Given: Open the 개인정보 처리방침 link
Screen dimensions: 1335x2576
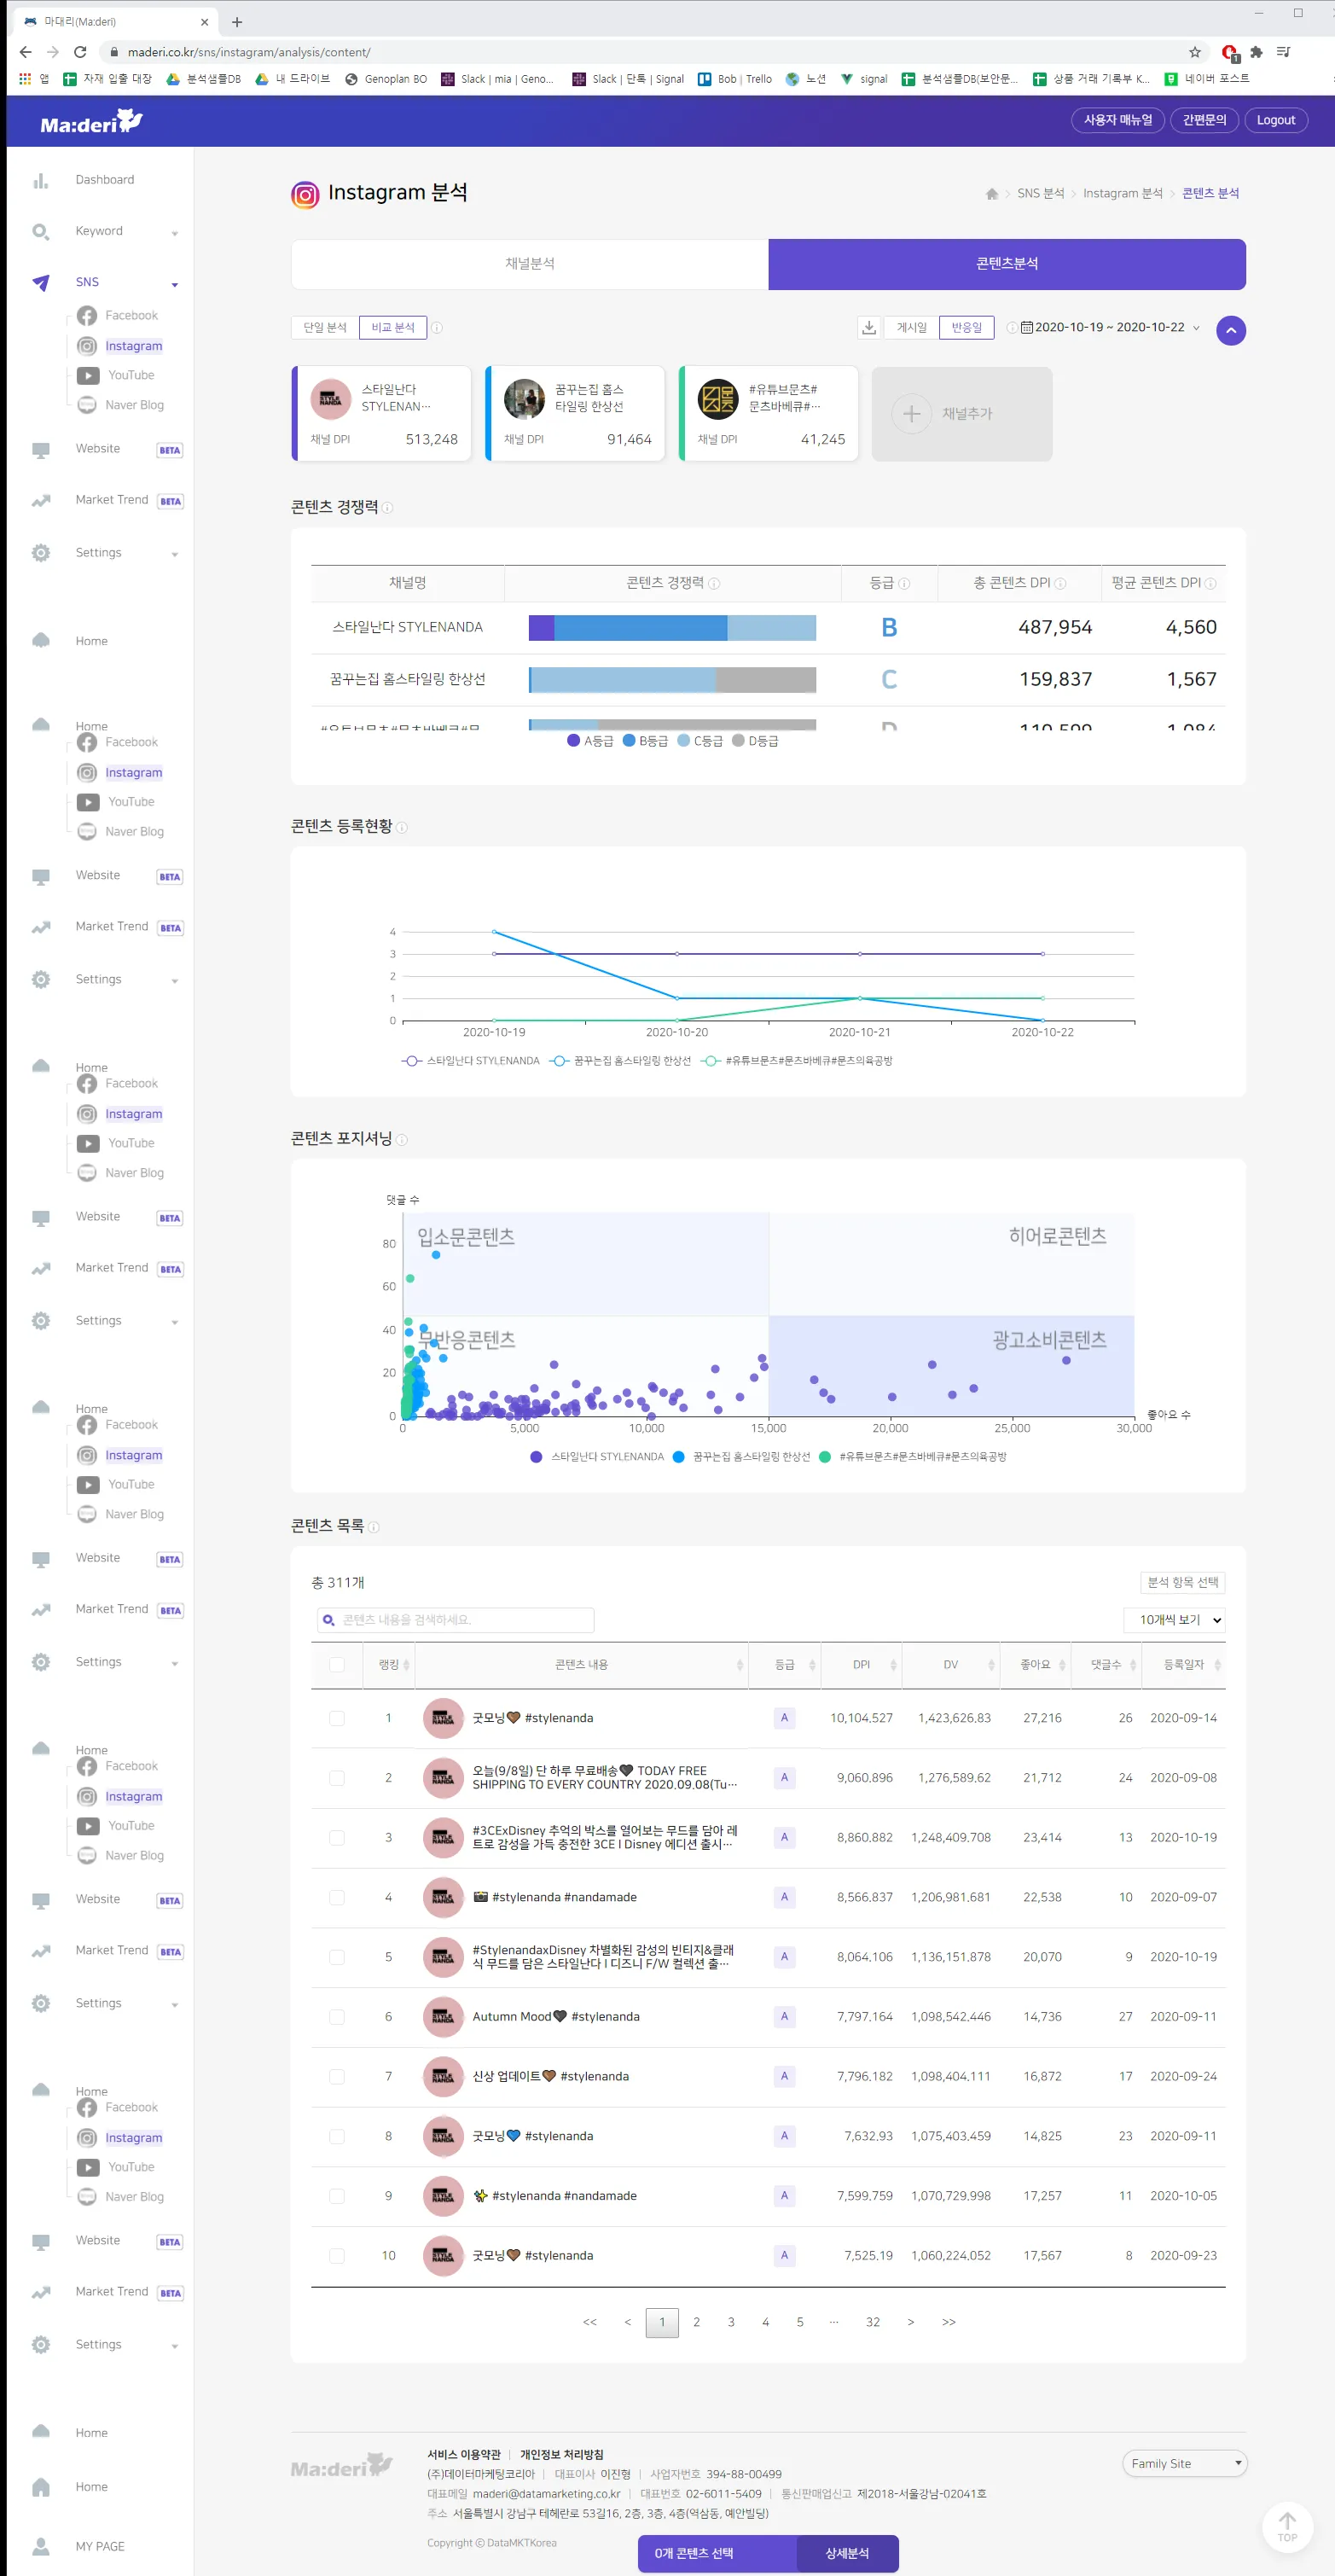Looking at the screenshot, I should click(561, 2455).
